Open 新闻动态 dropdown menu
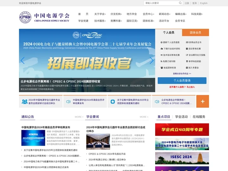The height and width of the screenshot is (171, 228). tap(165, 14)
